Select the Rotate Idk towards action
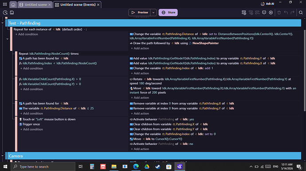This screenshot has width=306, height=171. click(x=210, y=81)
